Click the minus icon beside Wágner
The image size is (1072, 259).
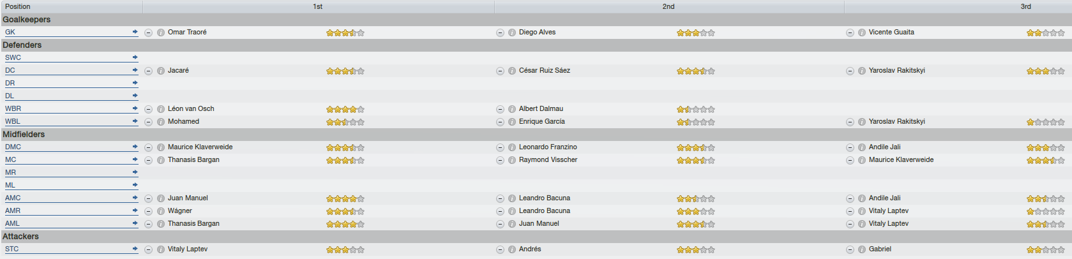point(148,211)
